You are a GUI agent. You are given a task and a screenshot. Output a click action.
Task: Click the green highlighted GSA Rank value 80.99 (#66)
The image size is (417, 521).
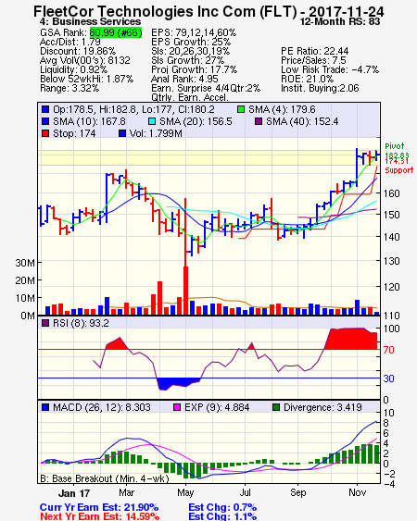[116, 32]
